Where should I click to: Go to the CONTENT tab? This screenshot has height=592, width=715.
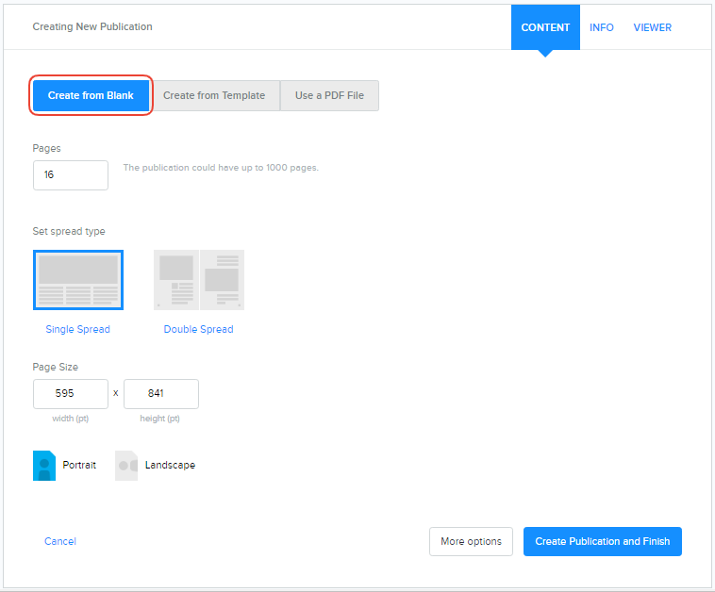[x=545, y=27]
